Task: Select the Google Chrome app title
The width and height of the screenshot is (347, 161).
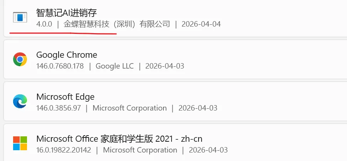Action: pyautogui.click(x=67, y=55)
